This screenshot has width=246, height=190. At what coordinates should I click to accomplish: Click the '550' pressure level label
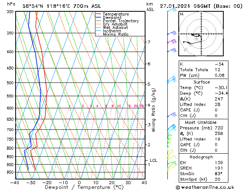(x=11, y=96)
